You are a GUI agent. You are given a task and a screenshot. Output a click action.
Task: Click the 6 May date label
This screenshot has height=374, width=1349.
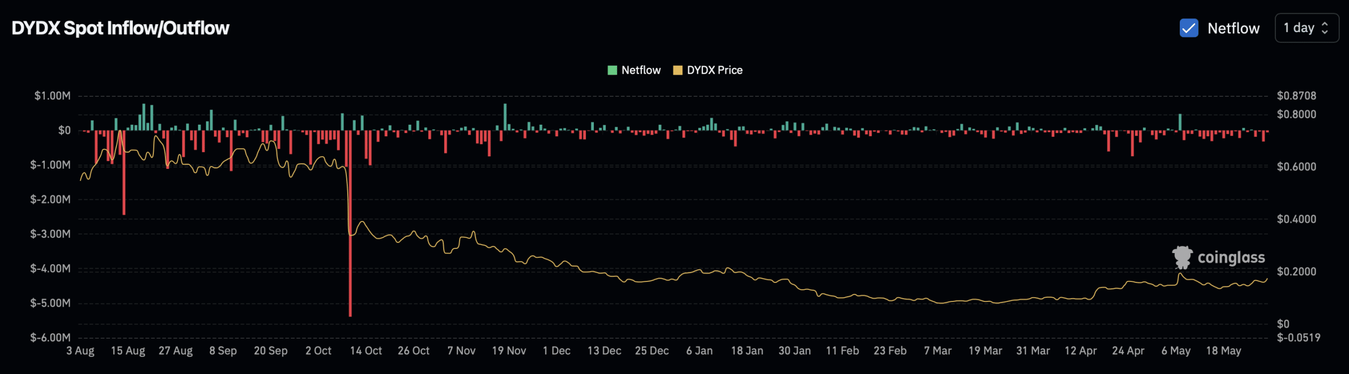pos(1176,351)
